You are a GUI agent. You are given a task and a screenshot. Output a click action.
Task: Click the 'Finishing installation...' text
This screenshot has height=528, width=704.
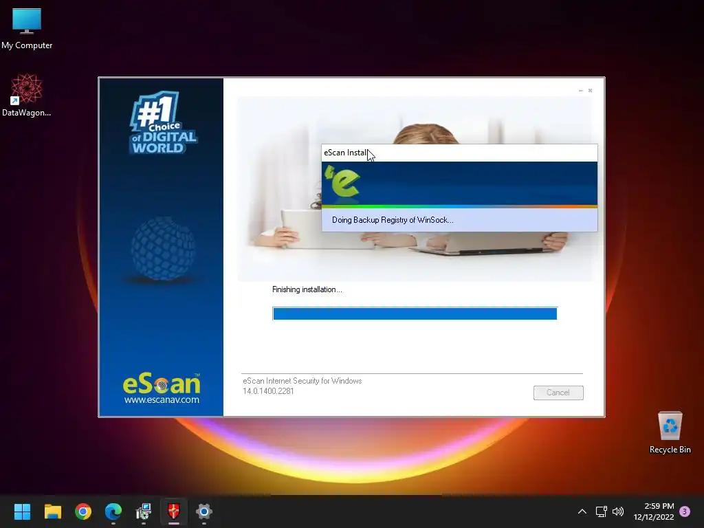coord(307,289)
